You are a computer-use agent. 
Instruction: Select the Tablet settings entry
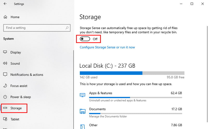15,119
